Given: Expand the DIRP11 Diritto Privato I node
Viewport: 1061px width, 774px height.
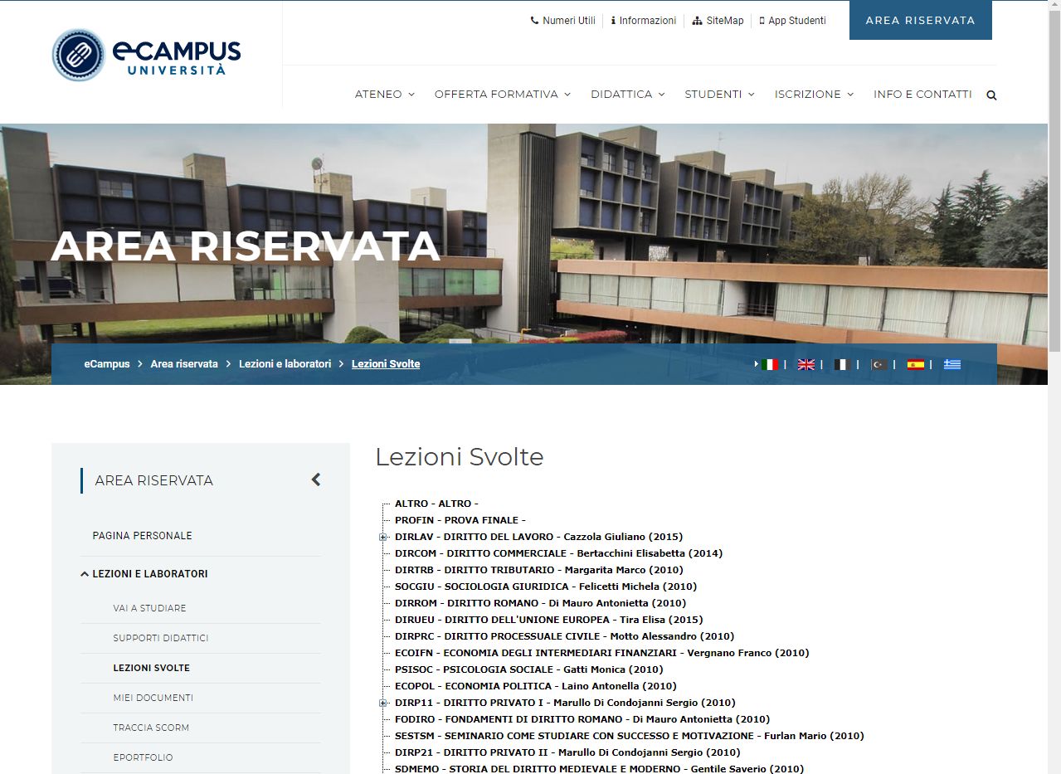Looking at the screenshot, I should 383,703.
